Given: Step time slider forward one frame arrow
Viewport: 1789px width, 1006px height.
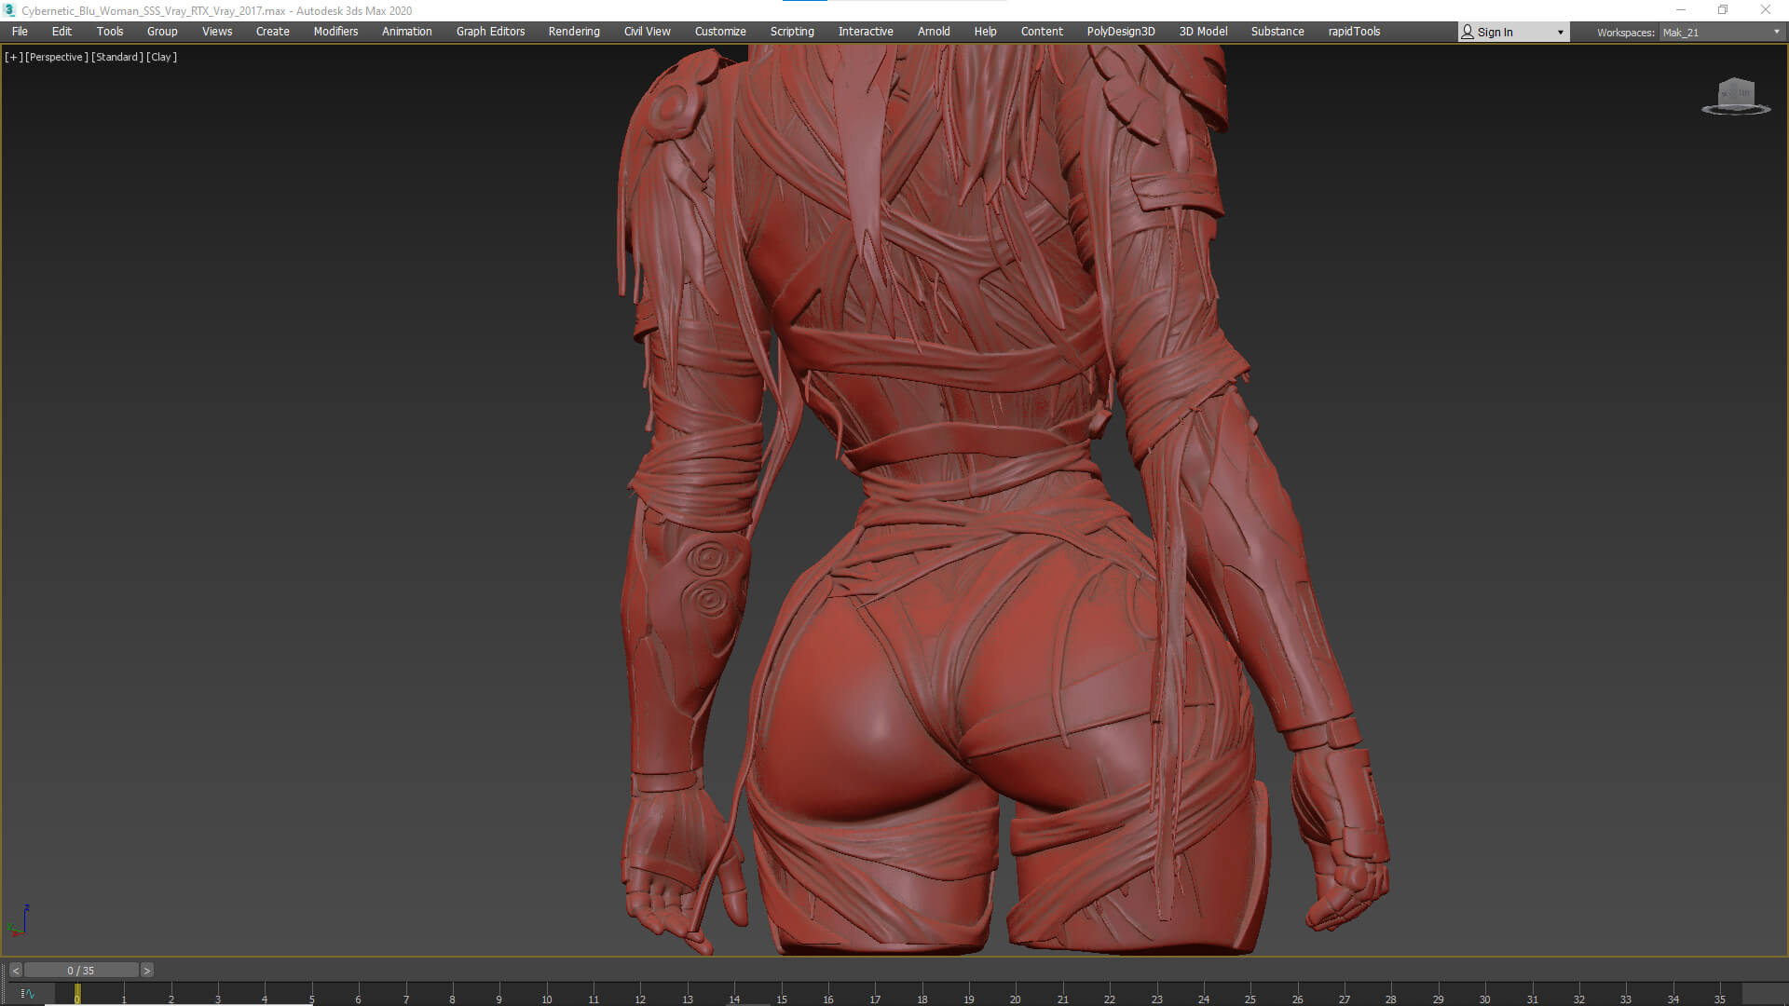Looking at the screenshot, I should point(146,971).
